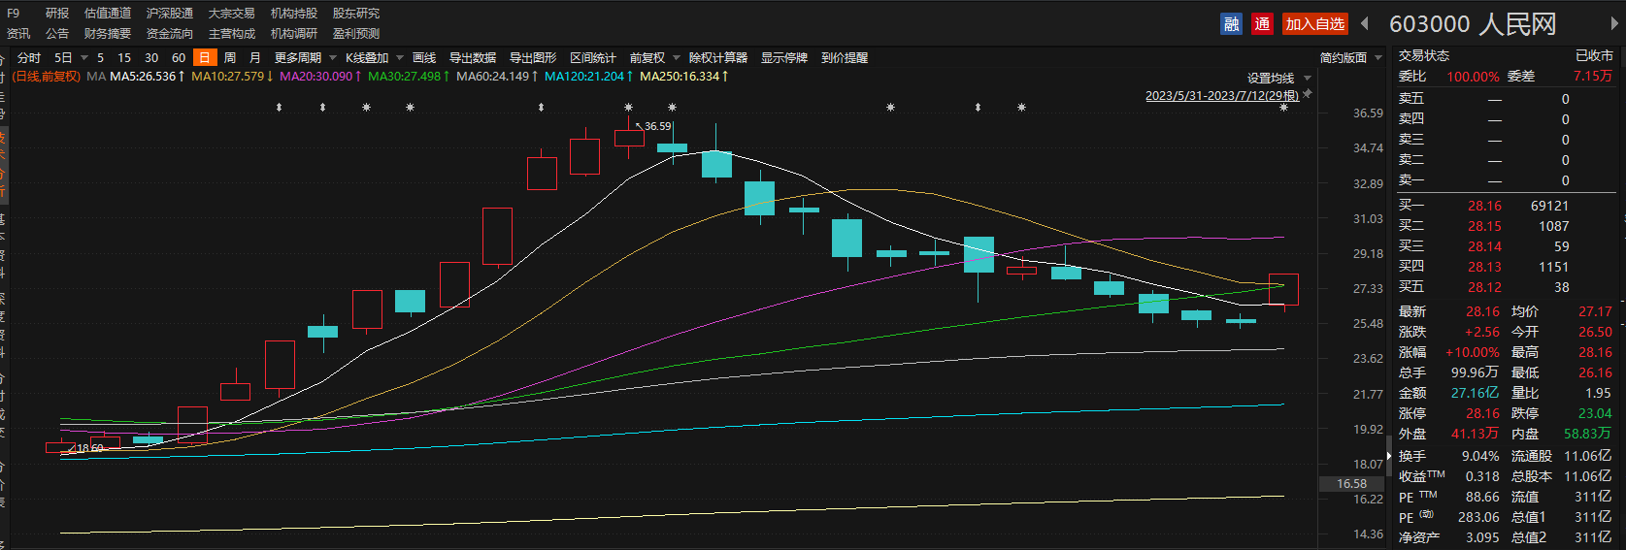1626x550 pixels.
Task: Open 到价提醒 price alert
Action: tap(845, 58)
